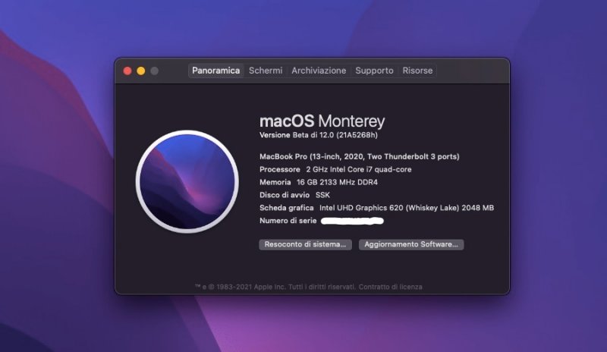Viewport: 607px width, 352px height.
Task: Click the Processore label
Action: pos(280,169)
